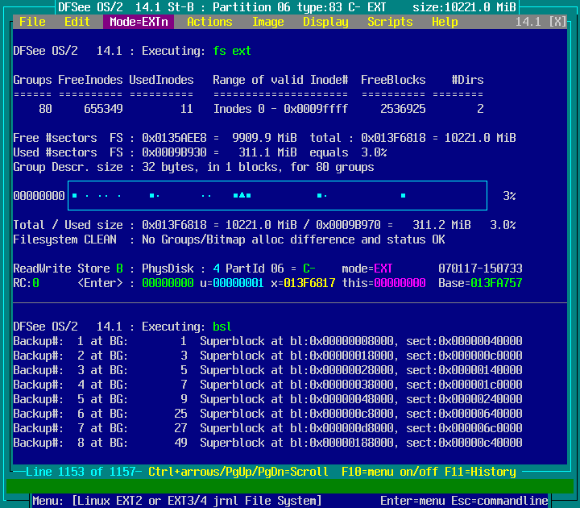The height and width of the screenshot is (508, 580).
Task: Click the 'Group Descr. size' line
Action: pyautogui.click(x=193, y=167)
